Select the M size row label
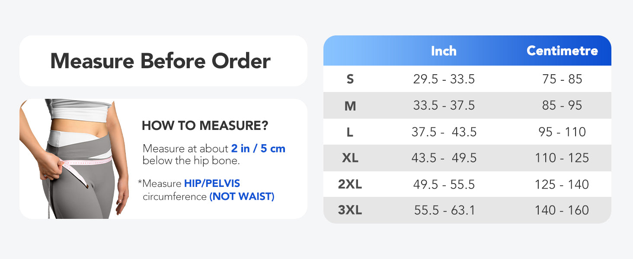 click(x=350, y=106)
